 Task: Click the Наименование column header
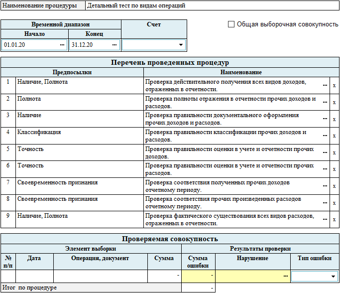(x=241, y=72)
